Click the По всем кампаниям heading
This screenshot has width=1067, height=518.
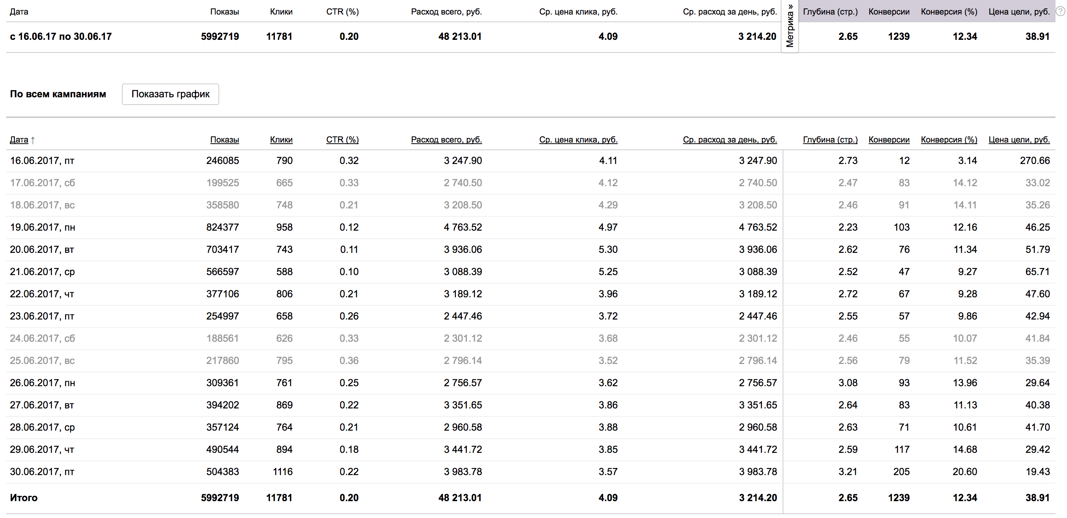point(57,94)
